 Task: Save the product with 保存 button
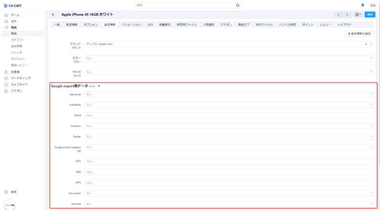click(x=370, y=14)
